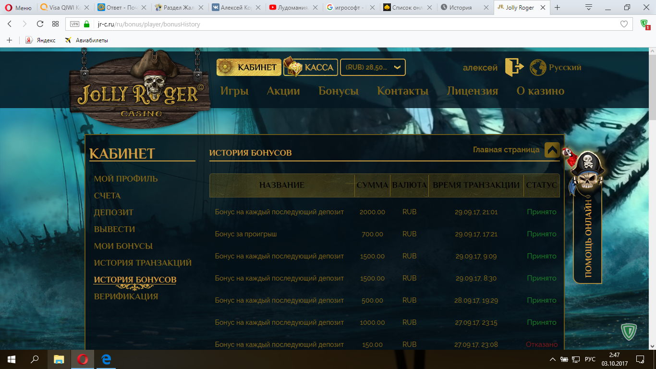Image resolution: width=656 pixels, height=369 pixels.
Task: Go forward to the next page
Action: [24, 24]
